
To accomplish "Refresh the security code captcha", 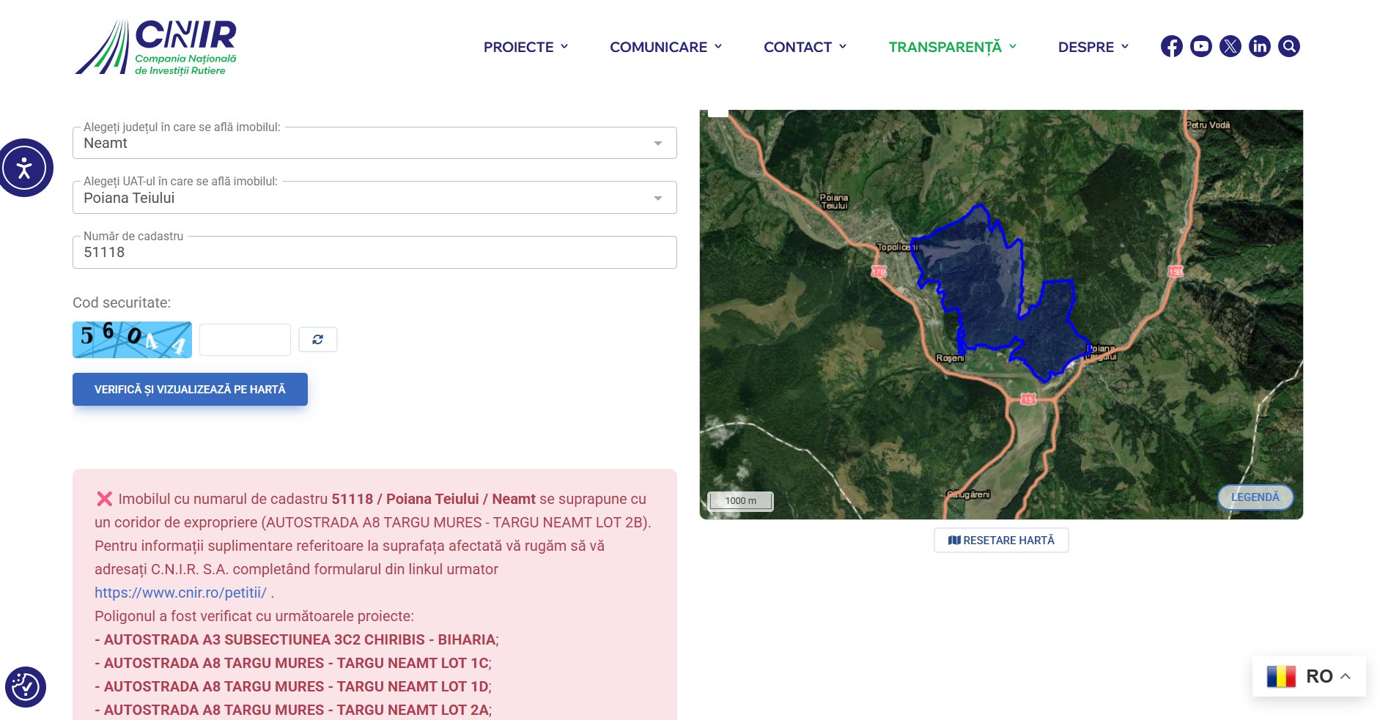I will (317, 340).
